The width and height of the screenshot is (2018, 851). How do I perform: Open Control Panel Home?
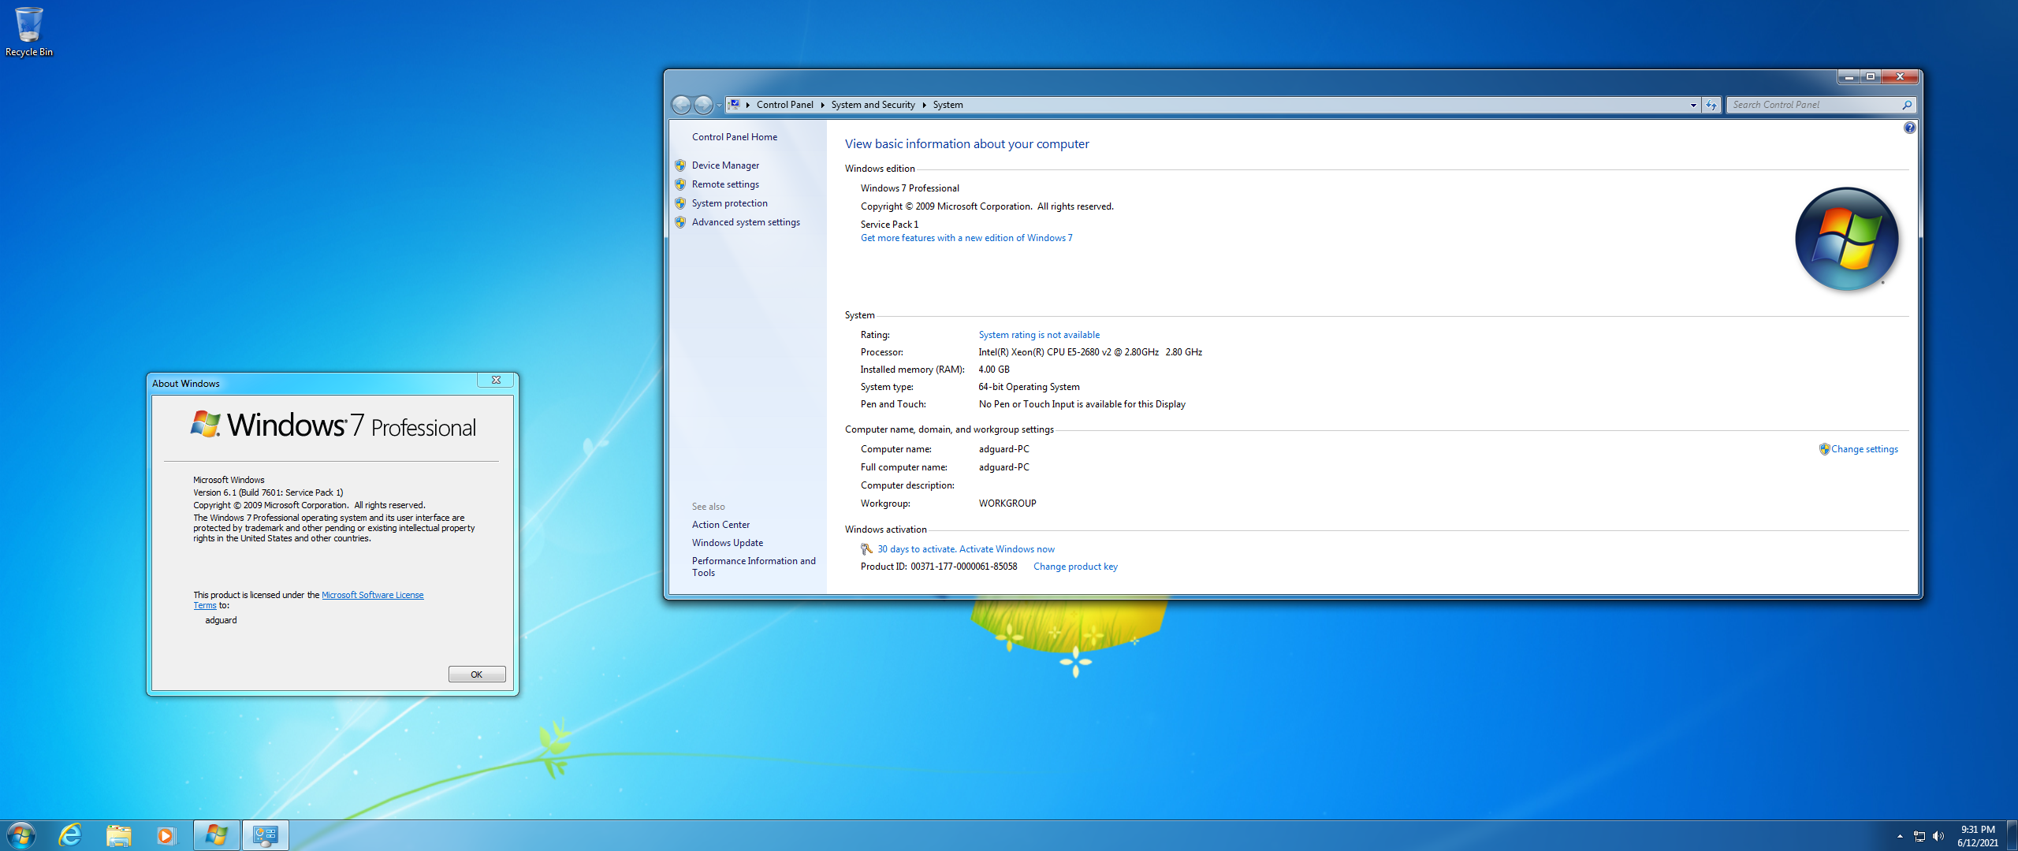tap(734, 137)
